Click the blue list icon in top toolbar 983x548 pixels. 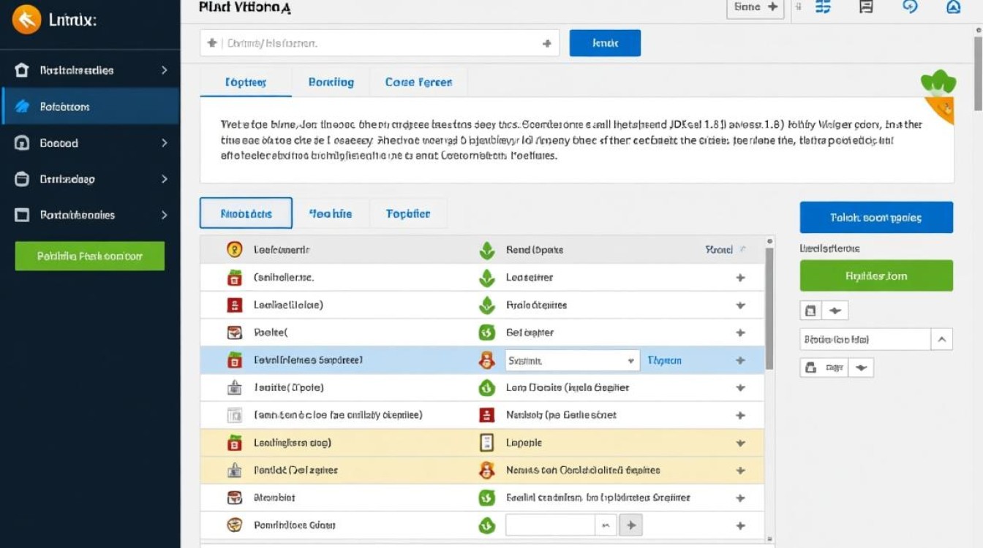click(823, 7)
